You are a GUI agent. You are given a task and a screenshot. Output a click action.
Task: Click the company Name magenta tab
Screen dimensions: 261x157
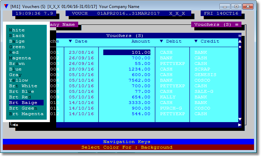click(64, 24)
